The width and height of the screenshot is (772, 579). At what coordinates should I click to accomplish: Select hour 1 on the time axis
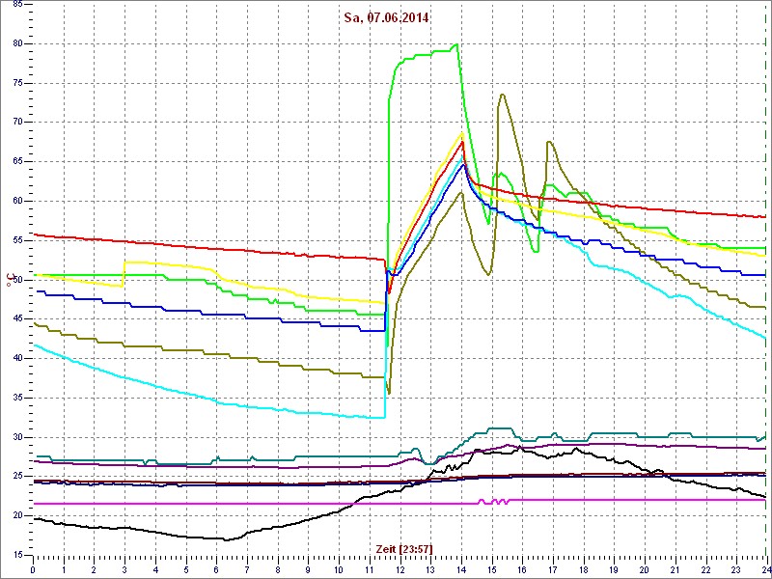tap(64, 569)
